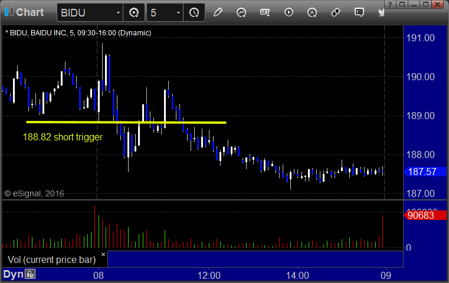Select the yellow 188.82 short trigger line
Screen dimensions: 449x283
tap(126, 122)
